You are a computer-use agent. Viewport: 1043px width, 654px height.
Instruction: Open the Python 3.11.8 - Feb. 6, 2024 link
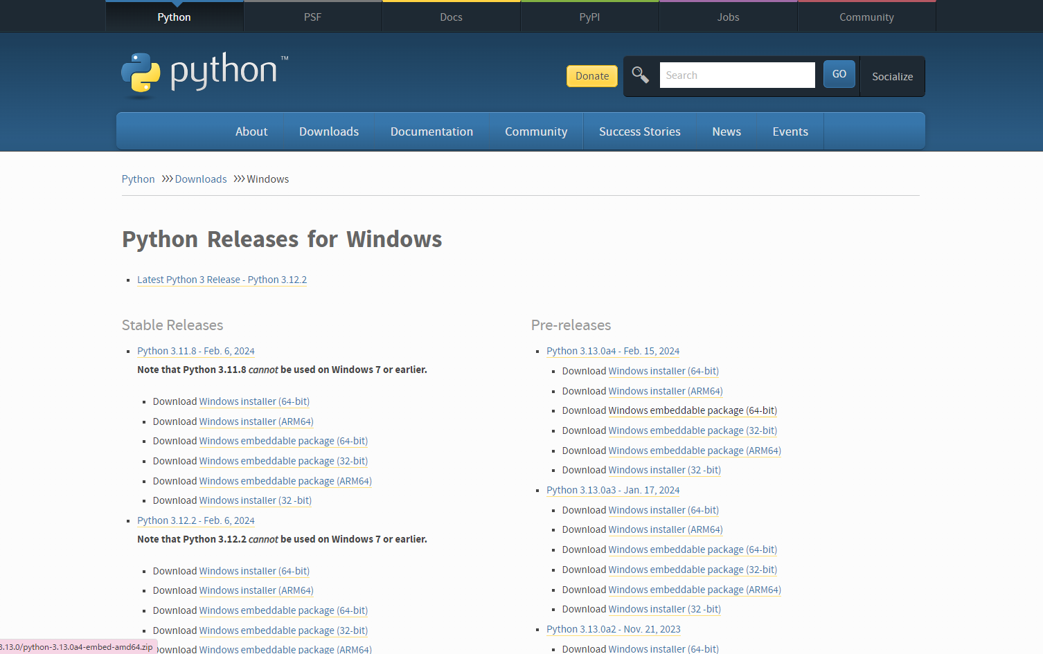click(x=196, y=351)
